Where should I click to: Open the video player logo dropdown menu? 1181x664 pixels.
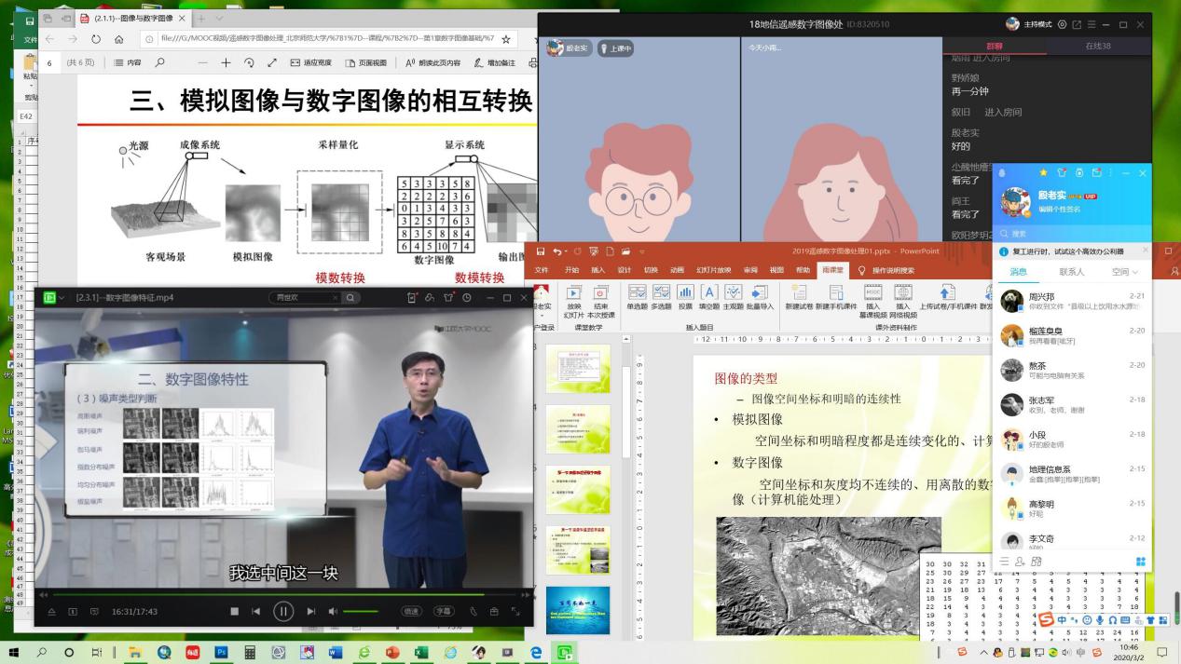point(53,298)
